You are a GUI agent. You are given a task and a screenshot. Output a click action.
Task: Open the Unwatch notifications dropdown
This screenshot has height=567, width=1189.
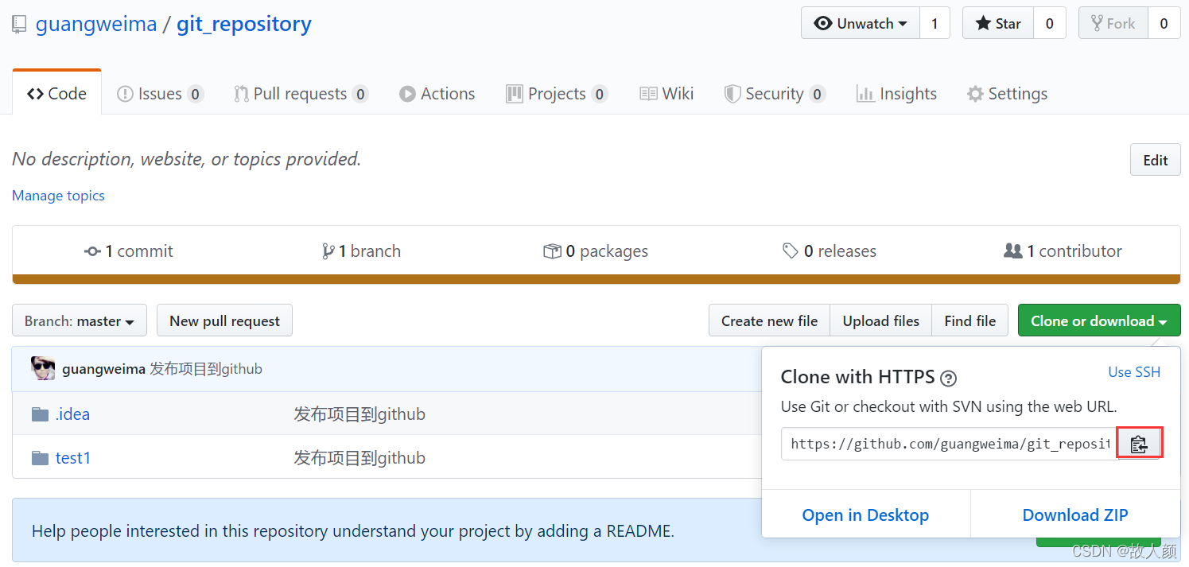(x=861, y=24)
